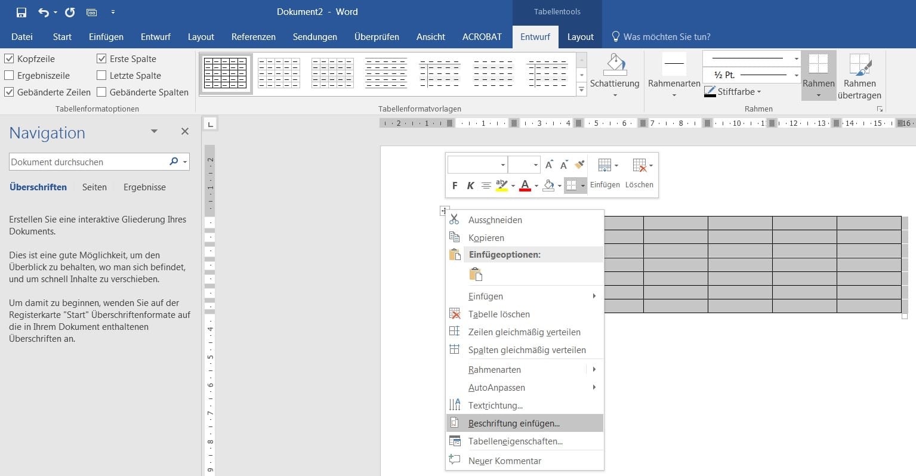
Task: Choose Ausschneiden in the context menu
Action: [x=525, y=220]
